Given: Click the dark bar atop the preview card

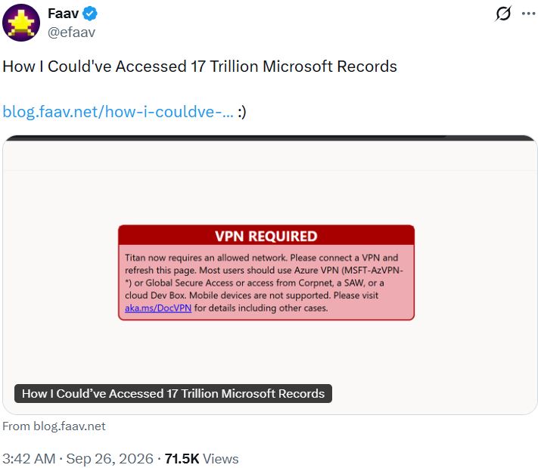Looking at the screenshot, I should tap(269, 138).
